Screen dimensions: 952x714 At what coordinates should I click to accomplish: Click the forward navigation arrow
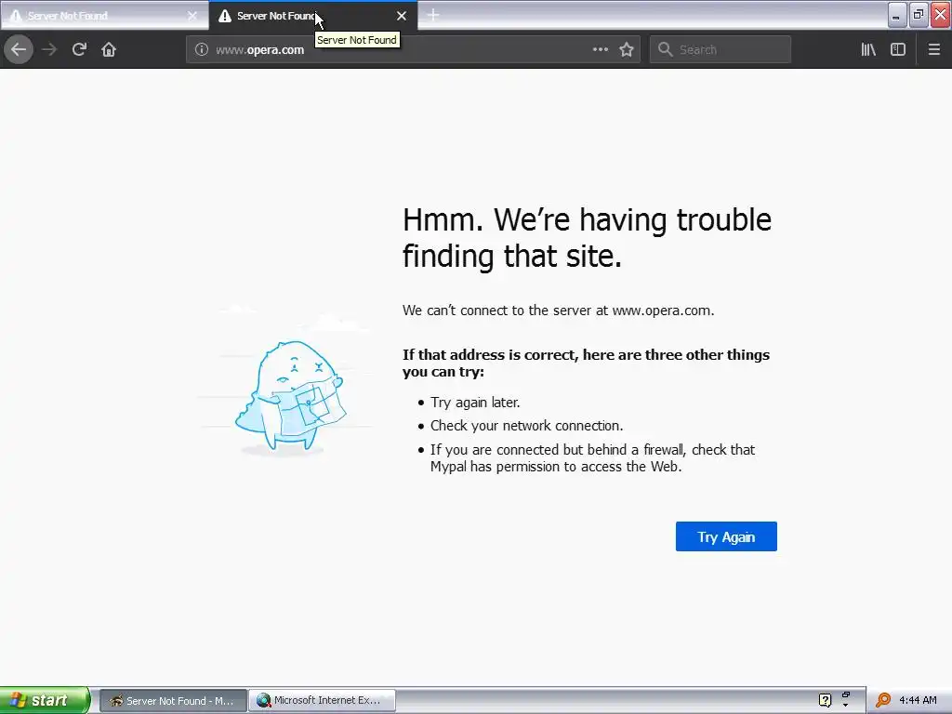[x=49, y=49]
